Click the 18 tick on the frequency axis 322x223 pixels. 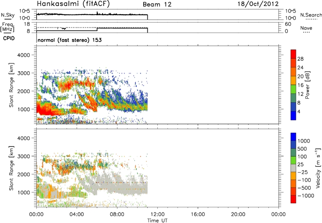[27, 24]
